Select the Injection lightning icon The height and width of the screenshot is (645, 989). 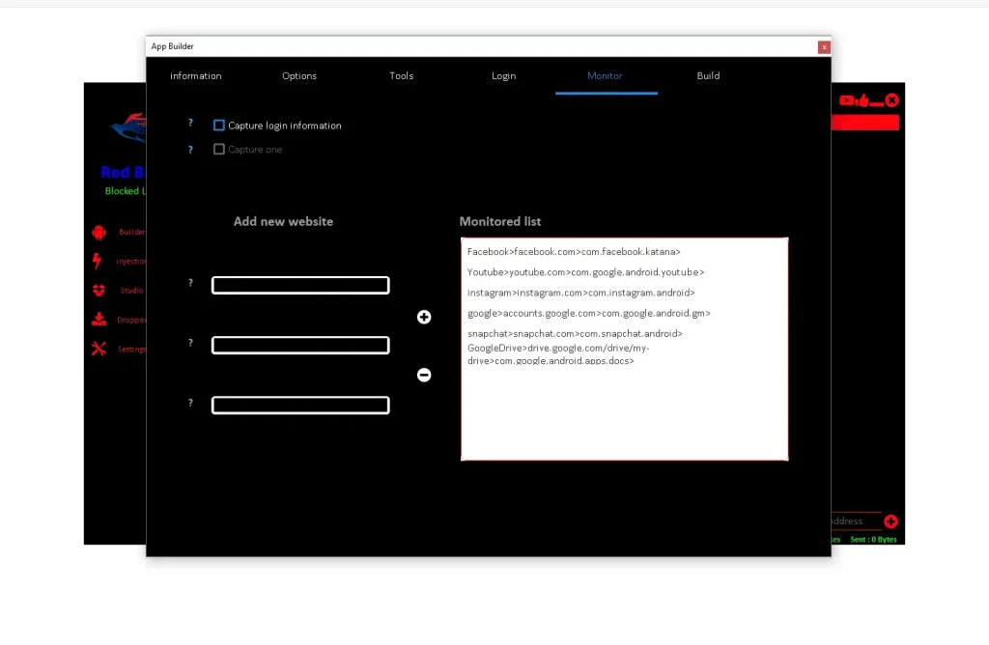(x=98, y=259)
